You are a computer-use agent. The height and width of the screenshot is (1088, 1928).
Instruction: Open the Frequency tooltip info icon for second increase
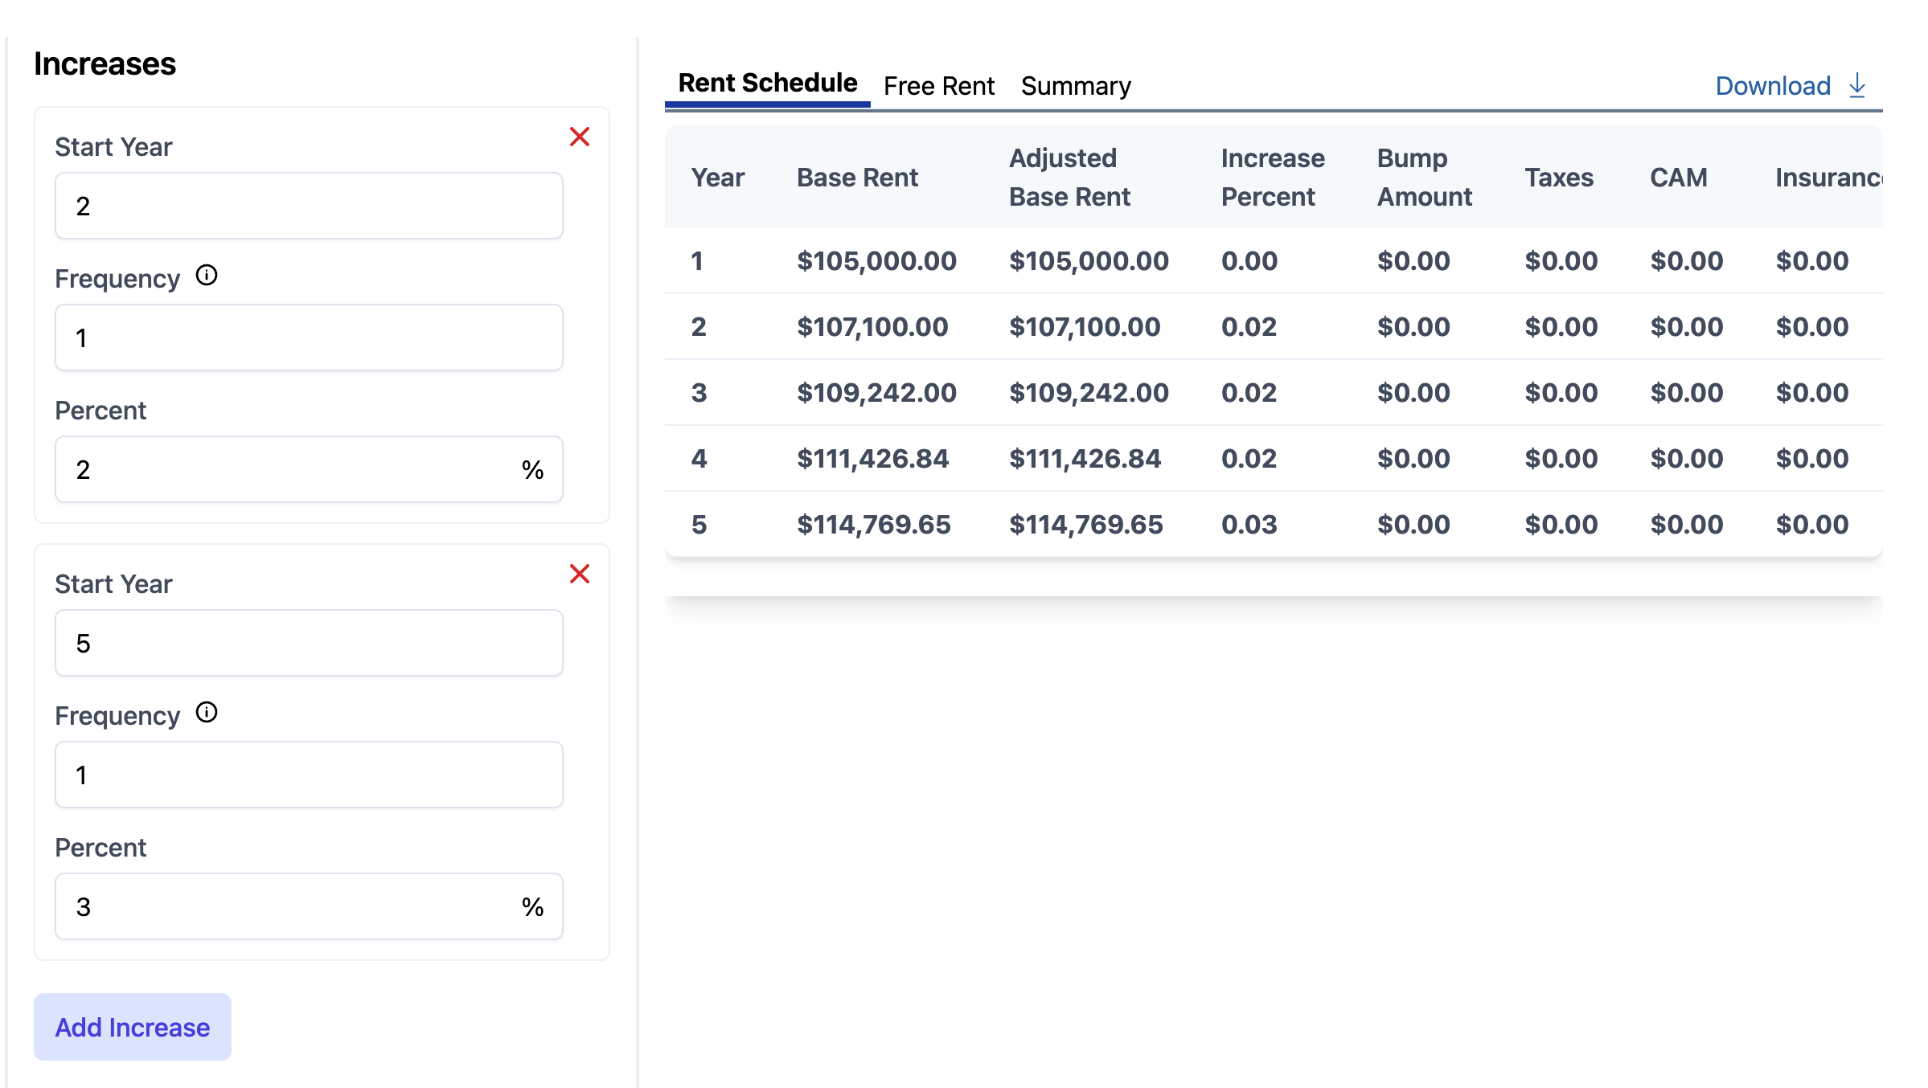coord(207,714)
